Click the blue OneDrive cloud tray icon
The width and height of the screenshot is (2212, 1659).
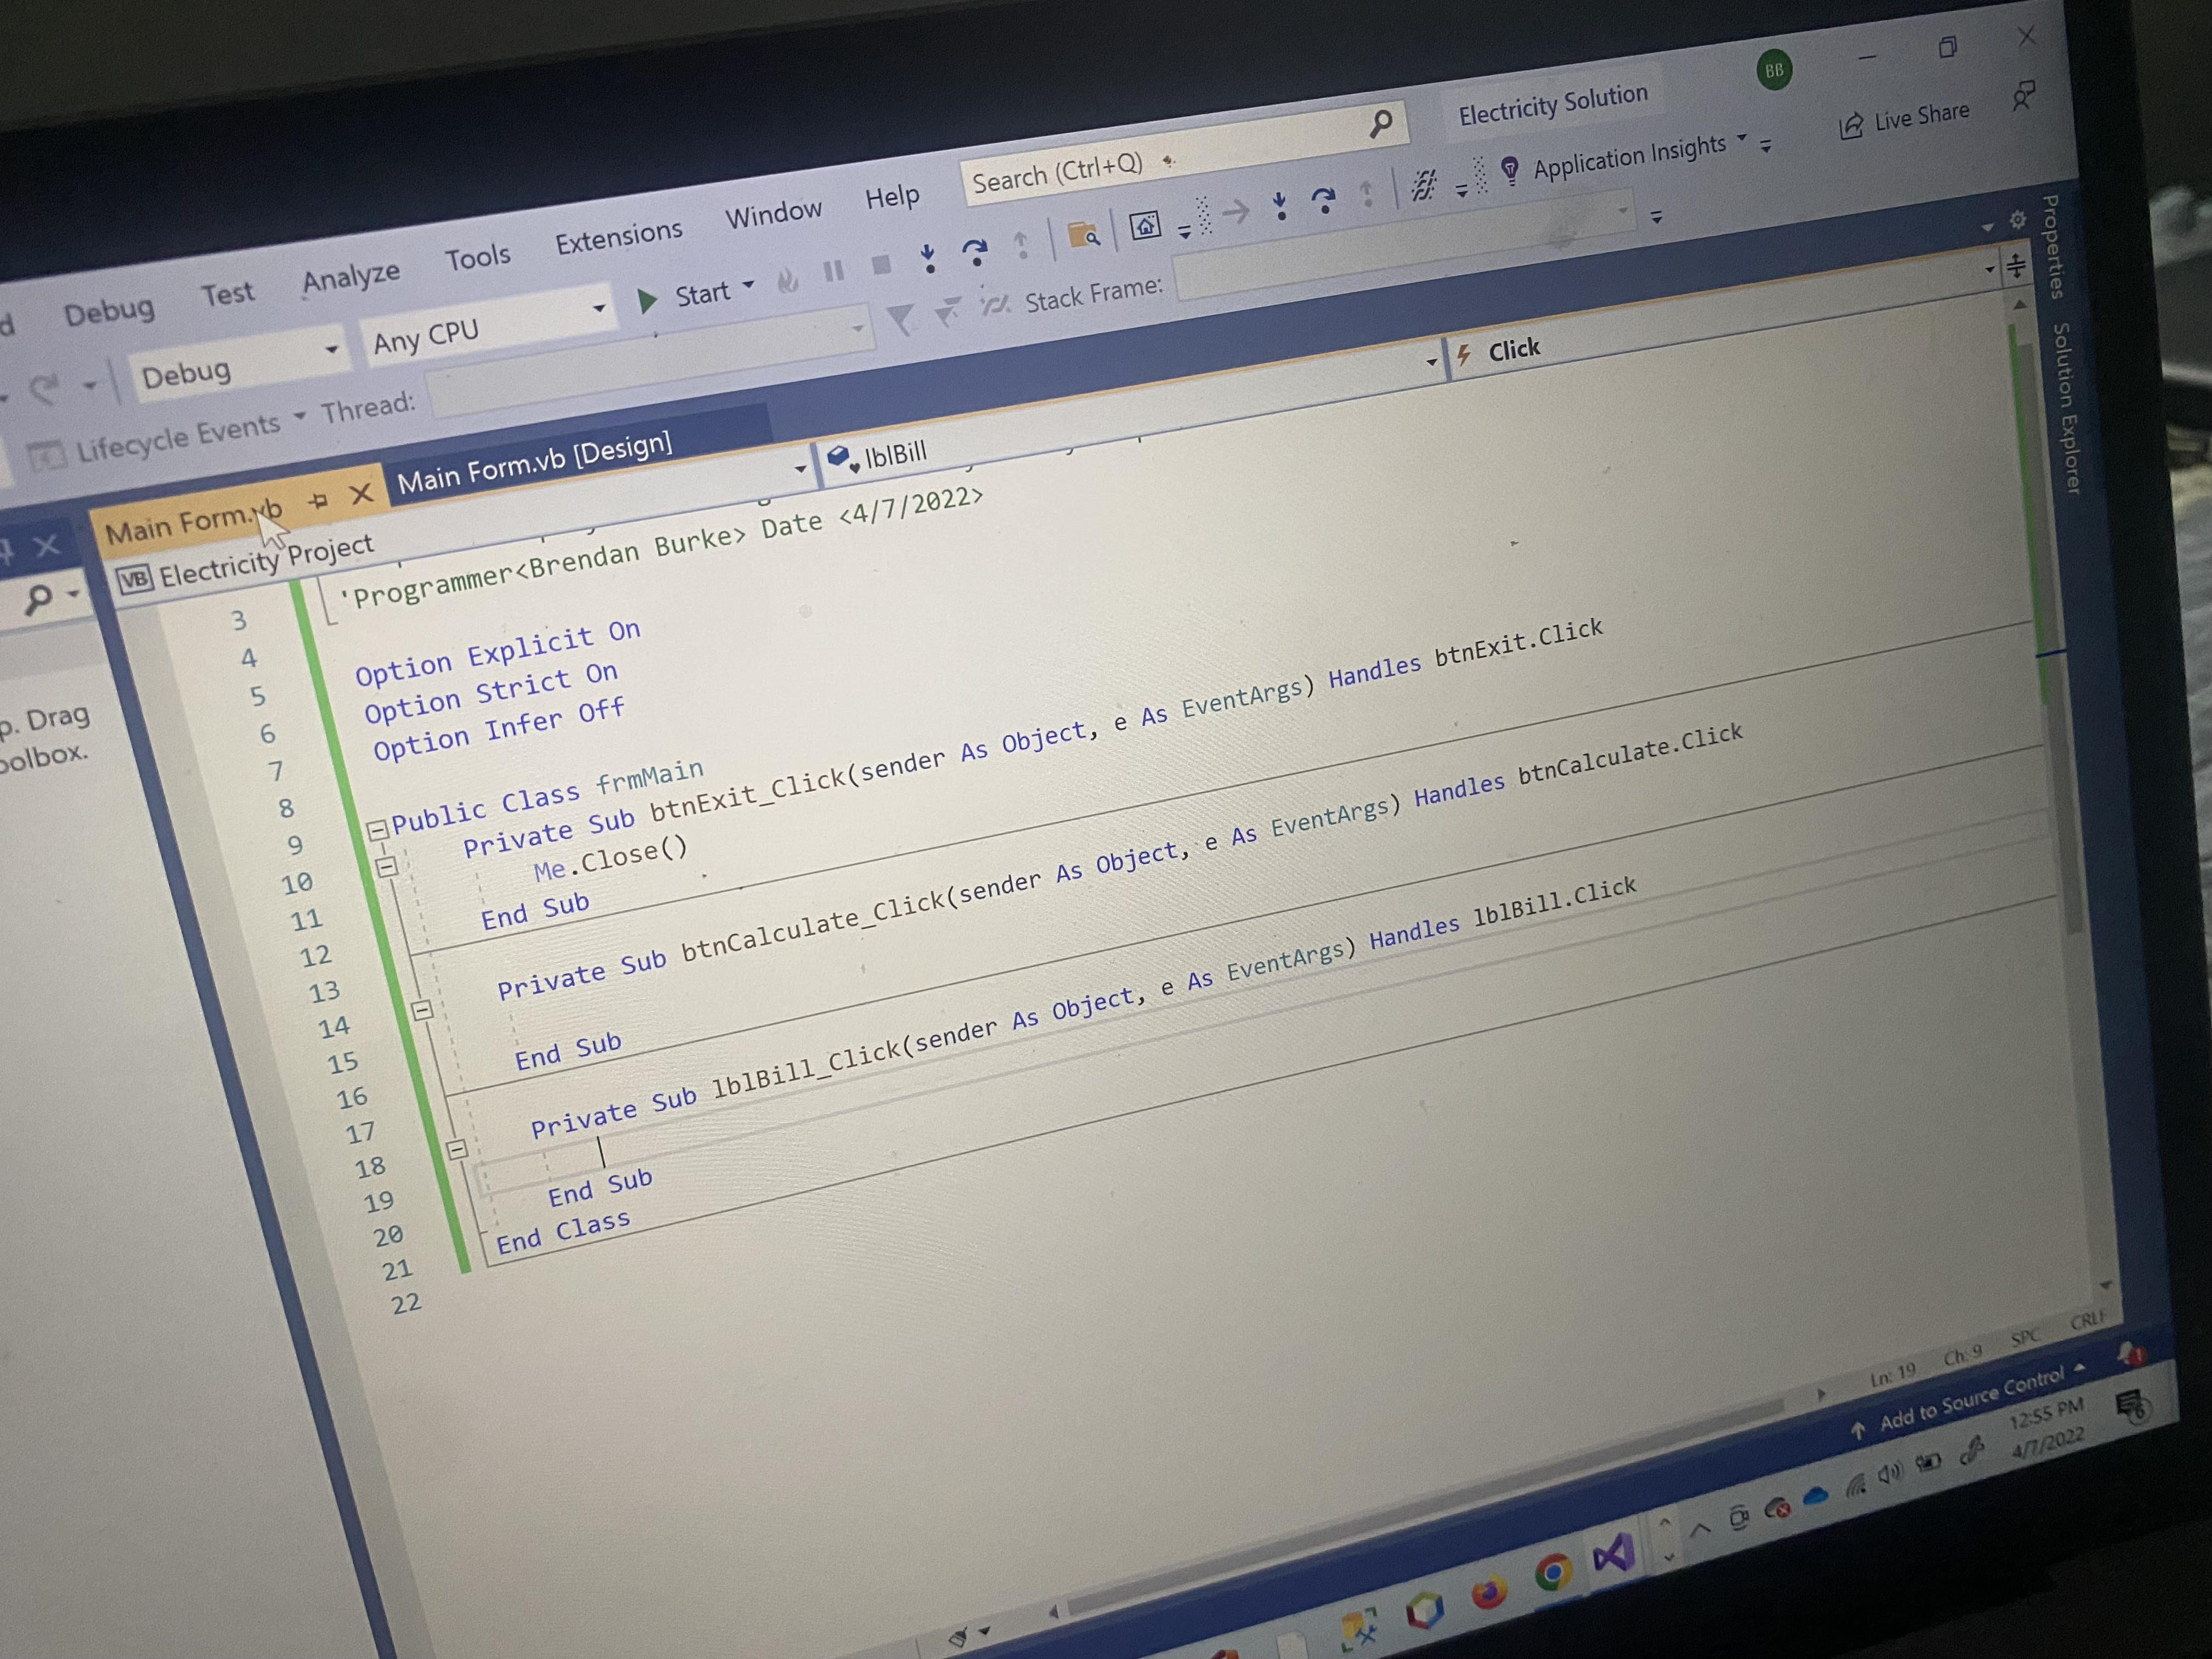point(1815,1496)
